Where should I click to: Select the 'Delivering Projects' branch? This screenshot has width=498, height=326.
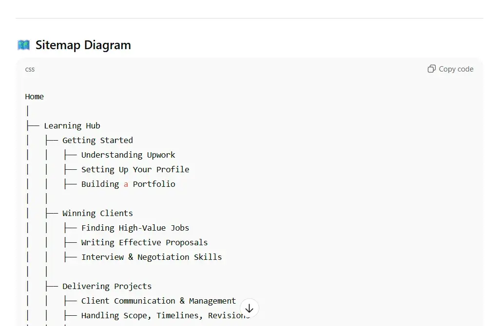[x=107, y=286]
